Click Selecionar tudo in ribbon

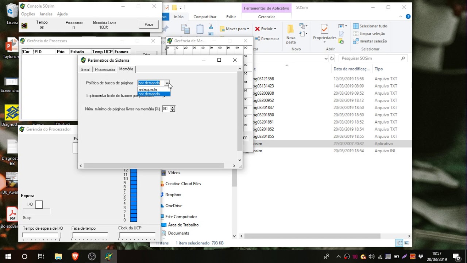coord(370,26)
